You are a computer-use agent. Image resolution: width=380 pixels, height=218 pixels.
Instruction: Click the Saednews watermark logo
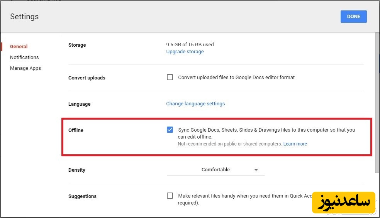tap(344, 202)
